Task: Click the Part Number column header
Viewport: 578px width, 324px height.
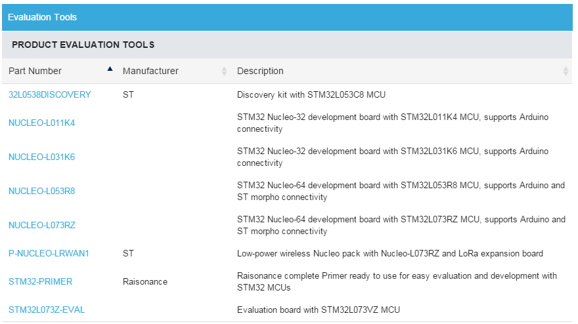Action: 35,71
